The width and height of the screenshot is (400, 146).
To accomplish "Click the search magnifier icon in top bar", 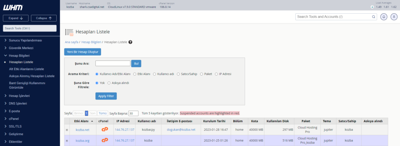I will [x=373, y=17].
